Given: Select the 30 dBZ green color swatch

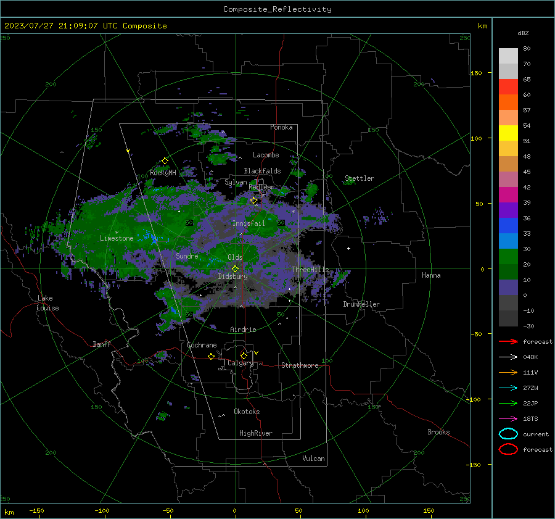Looking at the screenshot, I should (x=508, y=257).
